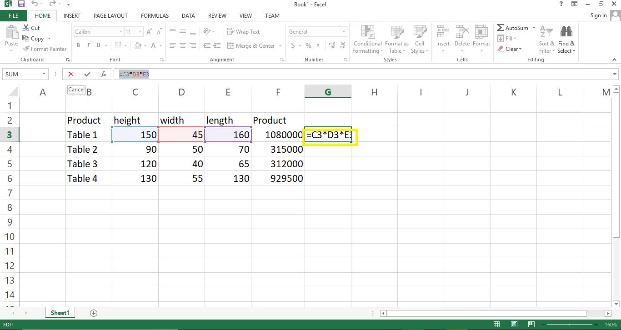The image size is (621, 330).
Task: Toggle Underline formatting
Action: tap(98, 45)
